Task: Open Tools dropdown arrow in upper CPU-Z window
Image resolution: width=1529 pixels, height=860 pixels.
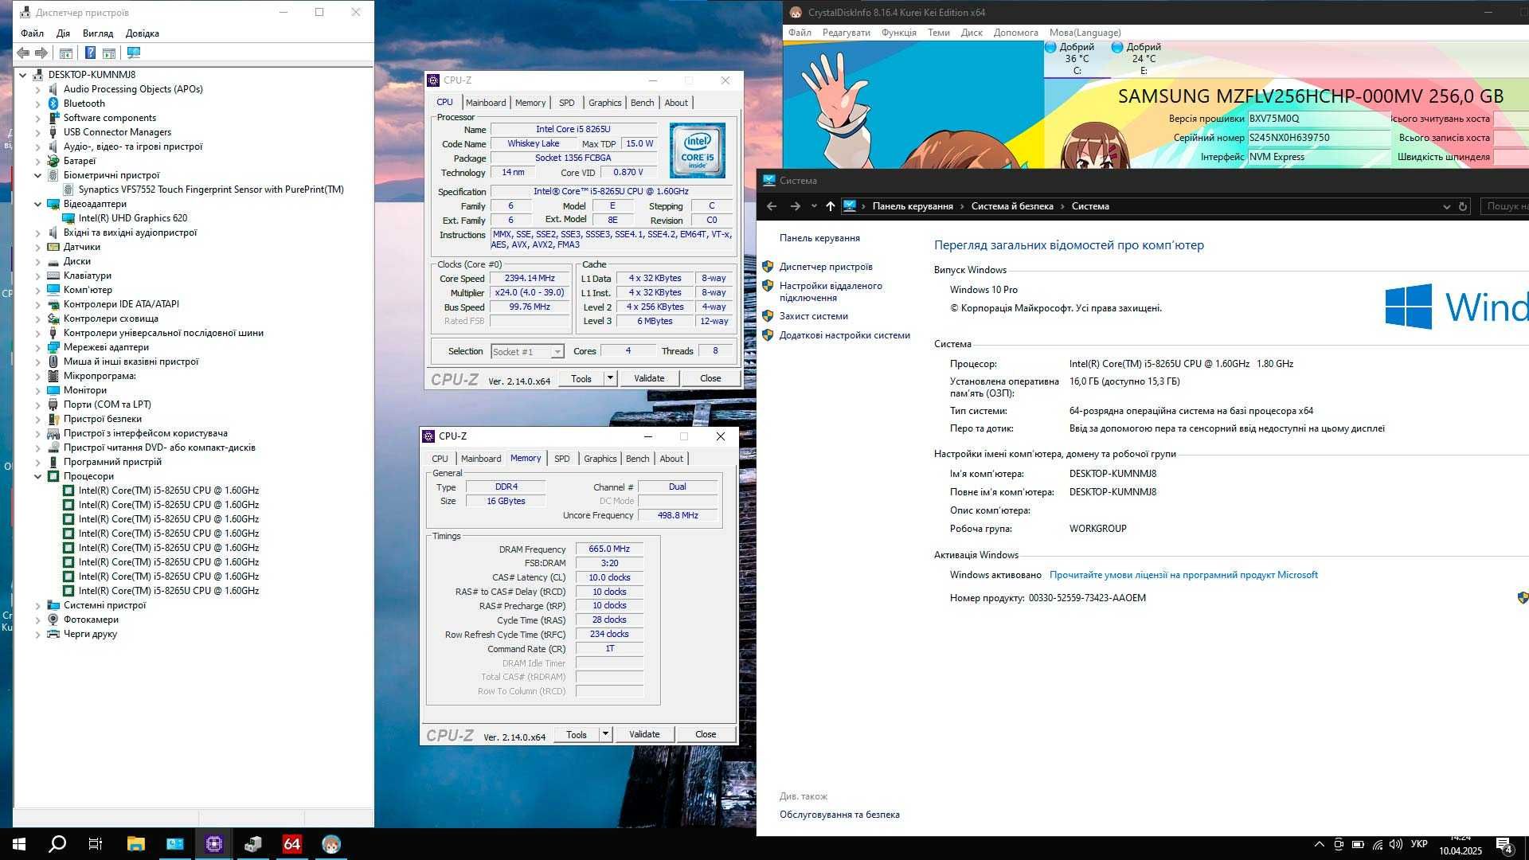Action: 610,378
